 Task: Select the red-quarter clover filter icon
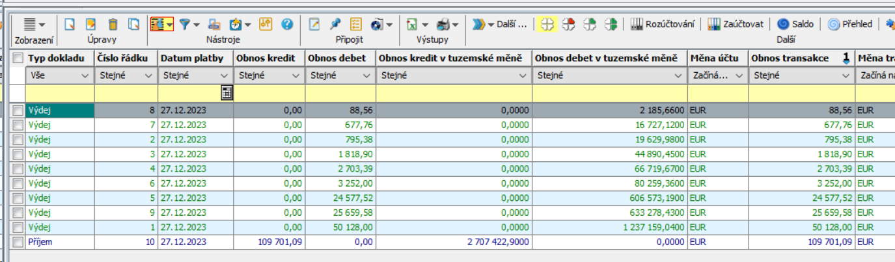[x=569, y=25]
